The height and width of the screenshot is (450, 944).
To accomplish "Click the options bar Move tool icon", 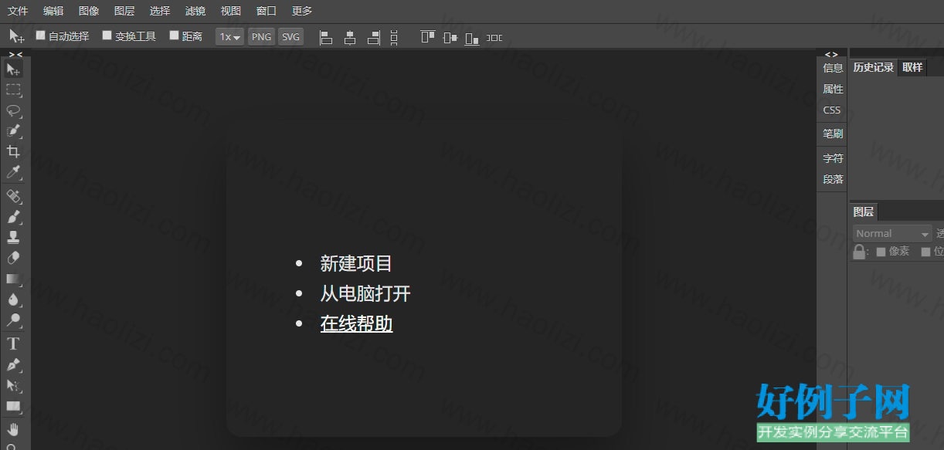I will click(16, 36).
